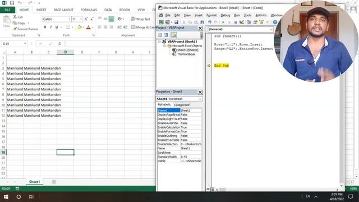Image resolution: width=359 pixels, height=202 pixels.
Task: Click the Reset stop icon in VBA toolbar
Action: [x=236, y=22]
